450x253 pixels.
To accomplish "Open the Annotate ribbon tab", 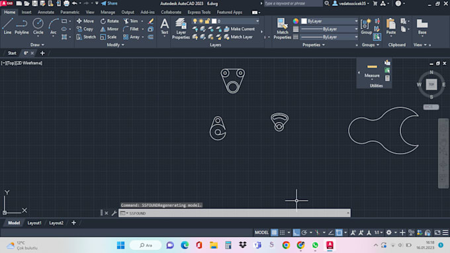I will [46, 12].
